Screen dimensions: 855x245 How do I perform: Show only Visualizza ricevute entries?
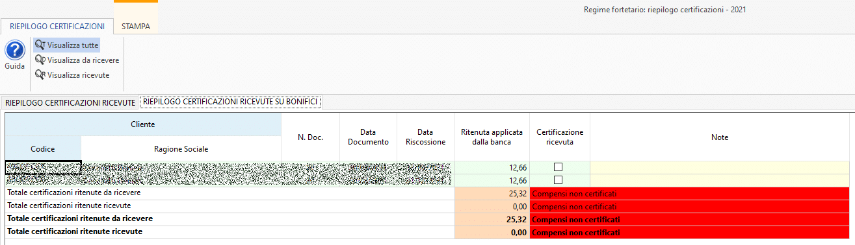pyautogui.click(x=78, y=75)
